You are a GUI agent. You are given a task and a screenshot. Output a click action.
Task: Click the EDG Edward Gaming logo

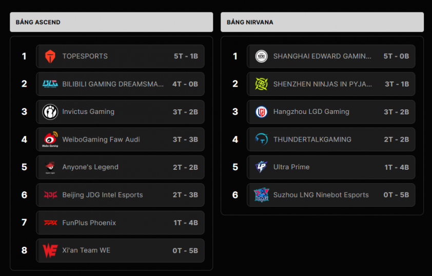(x=261, y=56)
